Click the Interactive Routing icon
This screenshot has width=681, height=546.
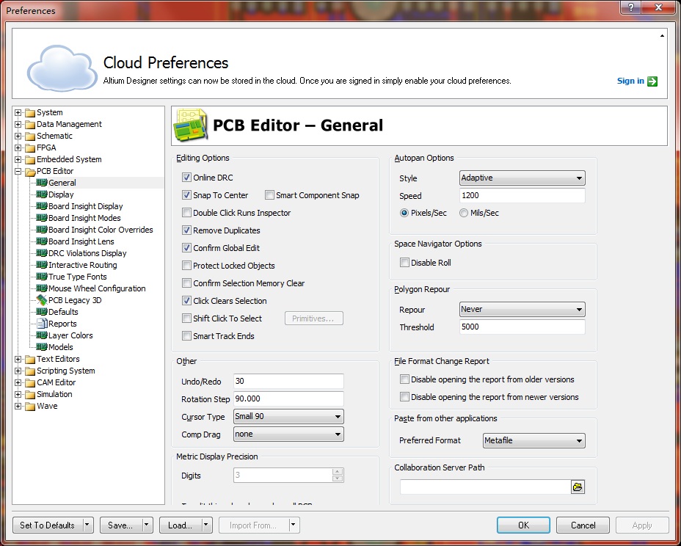click(x=42, y=265)
